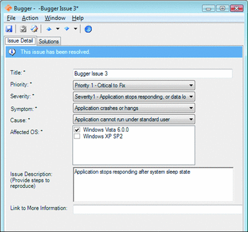The height and width of the screenshot is (232, 248).
Task: Switch to the Solutions tab
Action: (x=49, y=41)
